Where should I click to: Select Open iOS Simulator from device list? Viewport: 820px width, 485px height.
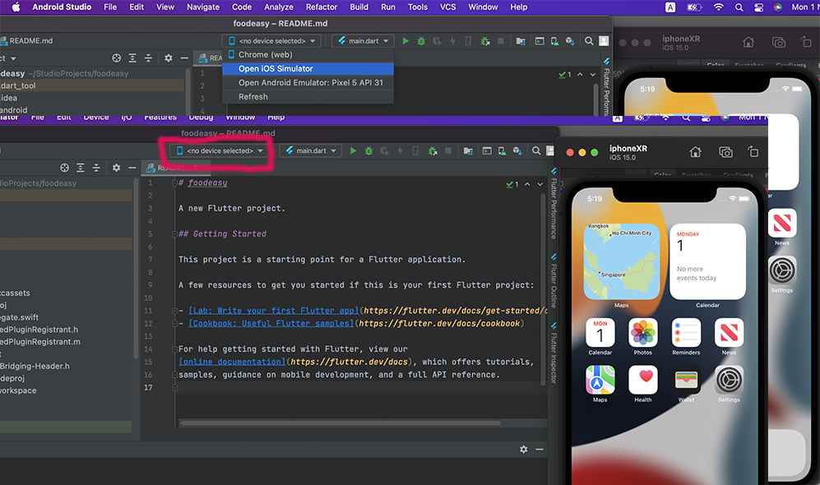click(308, 68)
